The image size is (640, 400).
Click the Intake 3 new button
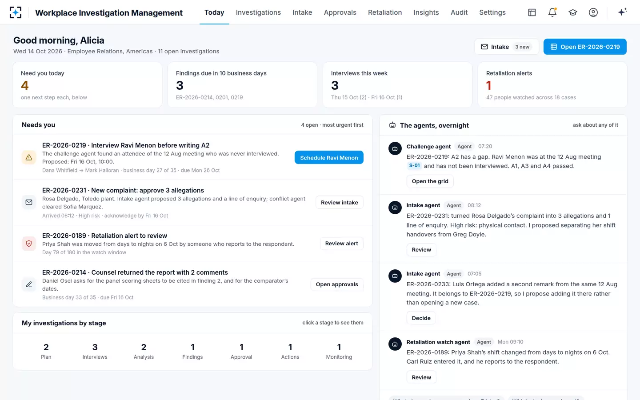click(x=507, y=47)
